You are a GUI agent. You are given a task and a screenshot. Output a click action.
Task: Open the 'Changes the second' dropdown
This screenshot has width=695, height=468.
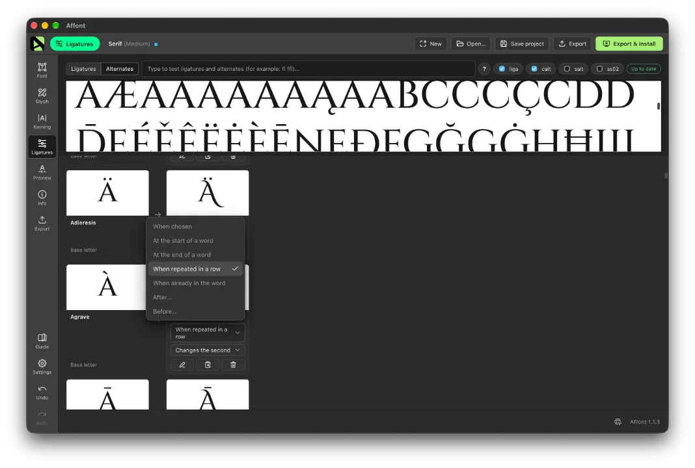[208, 350]
